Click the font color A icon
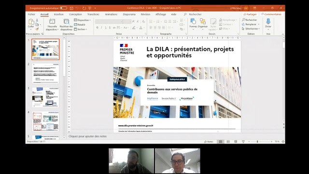This screenshot has width=309, height=174. (x=141, y=28)
